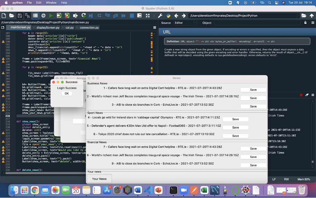
Task: Click the browse tabs icon beside mainScreen.py
Action: pos(3,27)
